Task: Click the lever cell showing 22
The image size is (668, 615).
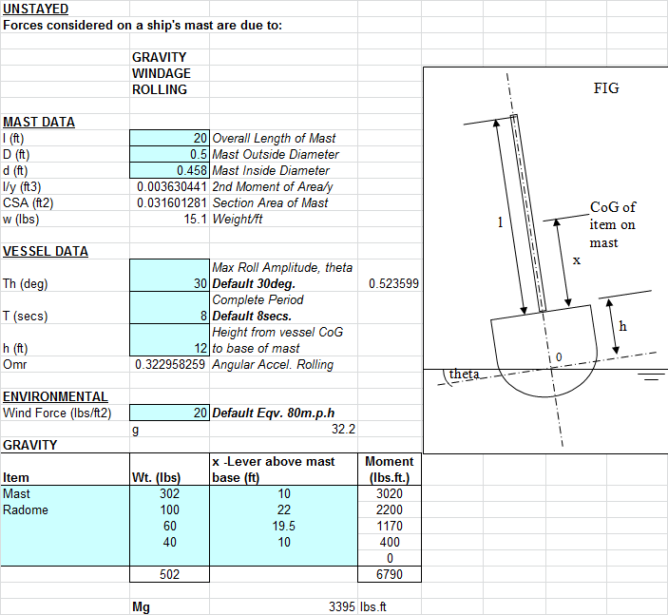Action: pos(284,509)
